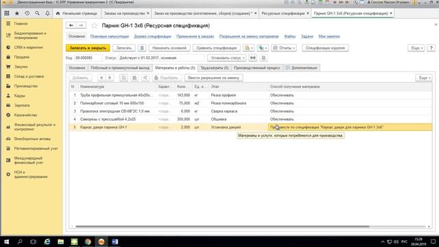Go back with the left arrow button
The image size is (439, 247).
coord(71,25)
